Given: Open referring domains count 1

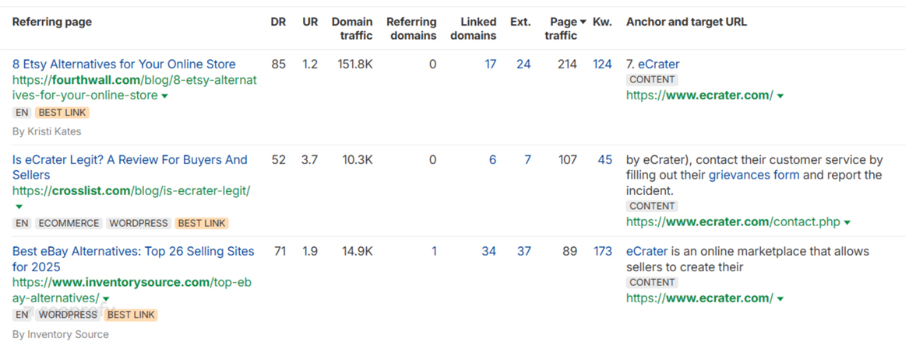Looking at the screenshot, I should coord(434,252).
